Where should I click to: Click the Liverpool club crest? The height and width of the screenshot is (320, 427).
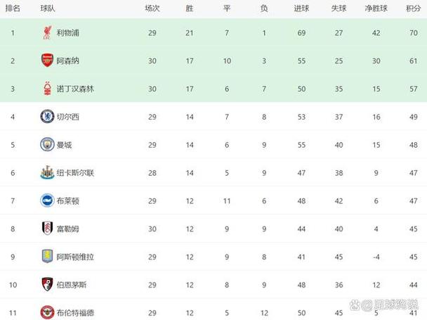click(47, 33)
